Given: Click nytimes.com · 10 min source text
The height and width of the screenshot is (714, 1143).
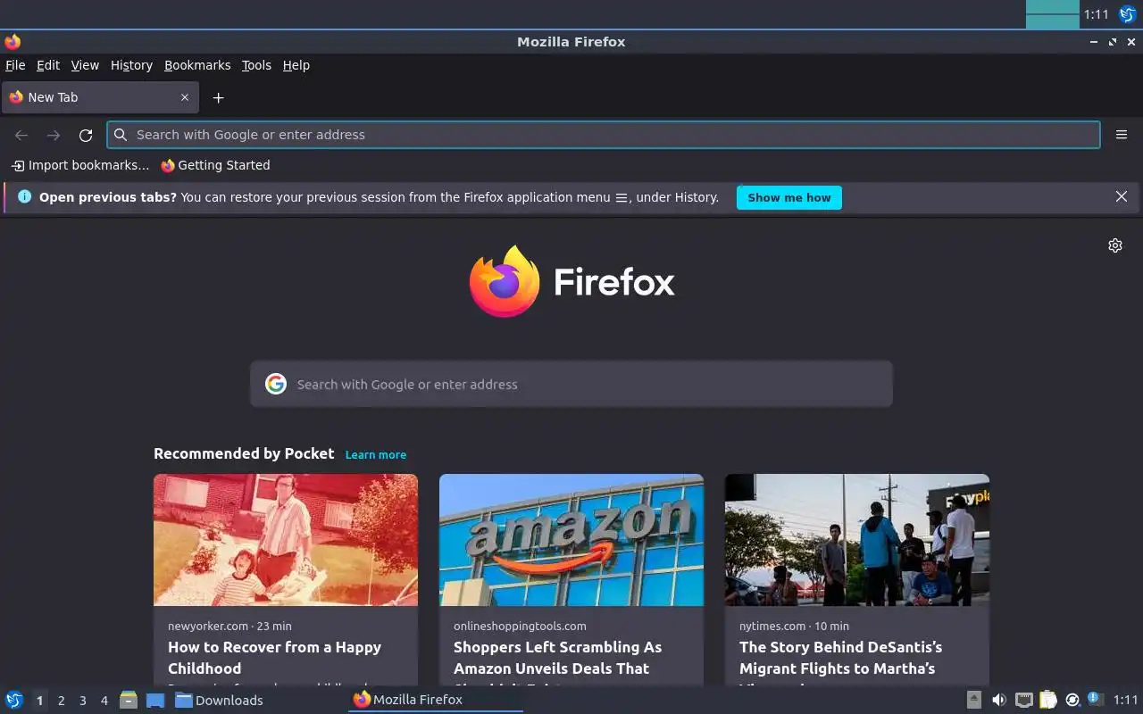Looking at the screenshot, I should (x=794, y=626).
